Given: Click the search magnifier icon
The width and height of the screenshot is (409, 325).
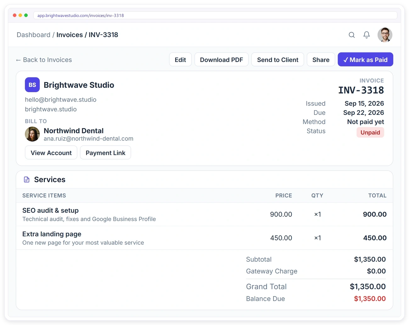Looking at the screenshot, I should (x=352, y=35).
